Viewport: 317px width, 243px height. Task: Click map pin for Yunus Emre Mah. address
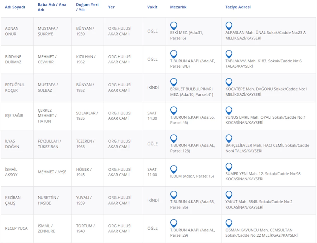(229, 111)
